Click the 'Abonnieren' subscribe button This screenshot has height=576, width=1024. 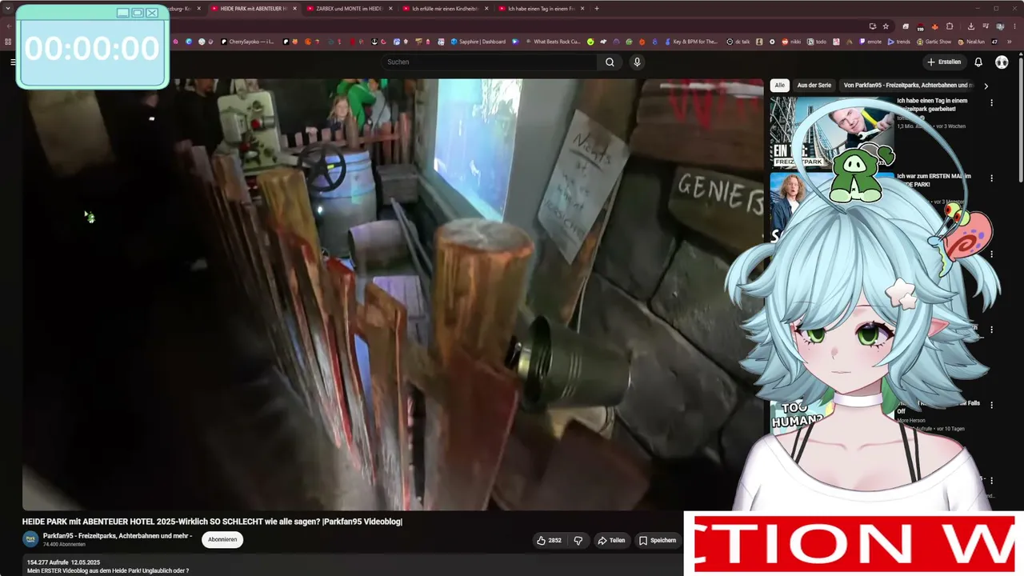point(222,540)
